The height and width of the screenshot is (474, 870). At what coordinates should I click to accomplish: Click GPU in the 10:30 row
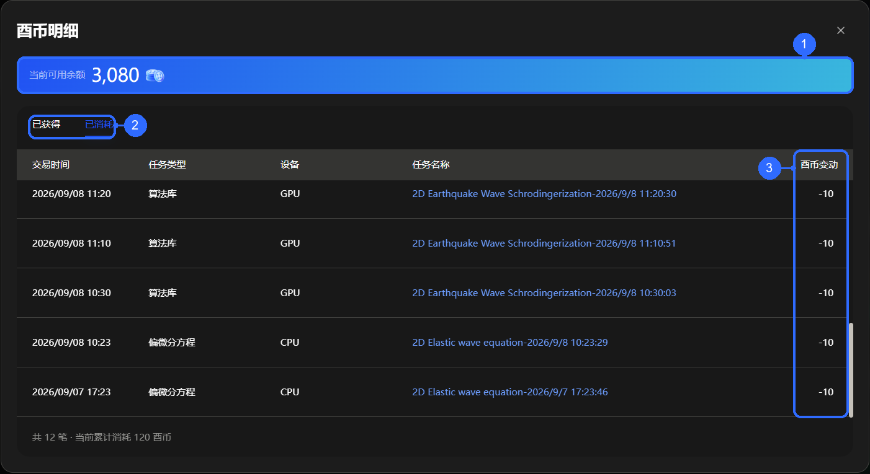(x=290, y=293)
